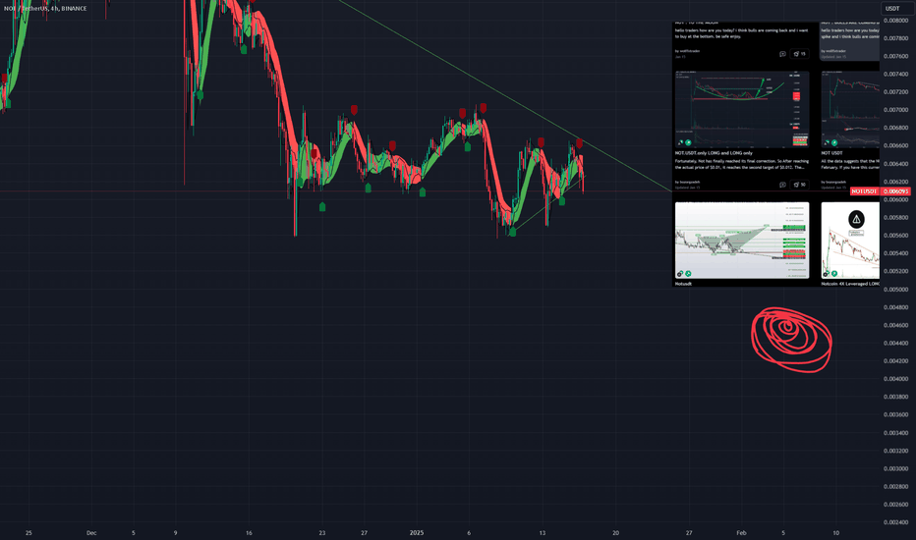Open the 'NOT USDT' idea title link
916x540 pixels.
pos(831,153)
